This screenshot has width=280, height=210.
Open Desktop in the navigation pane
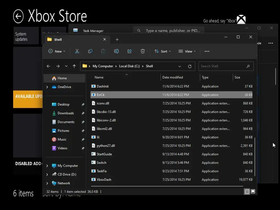63,104
